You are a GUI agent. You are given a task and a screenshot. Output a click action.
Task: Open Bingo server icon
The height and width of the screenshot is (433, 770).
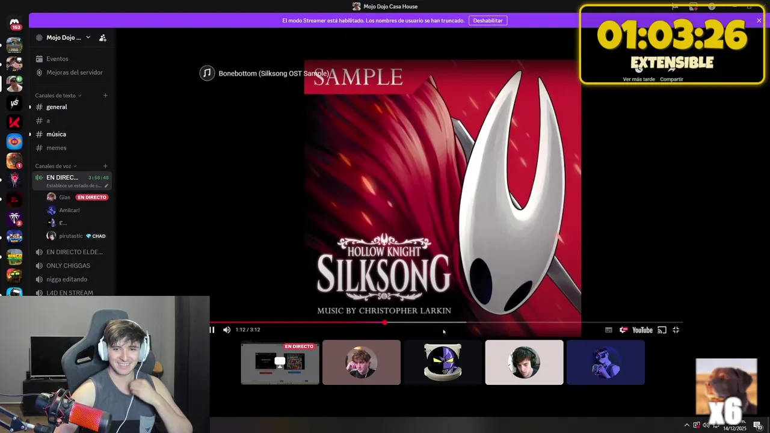(14, 257)
